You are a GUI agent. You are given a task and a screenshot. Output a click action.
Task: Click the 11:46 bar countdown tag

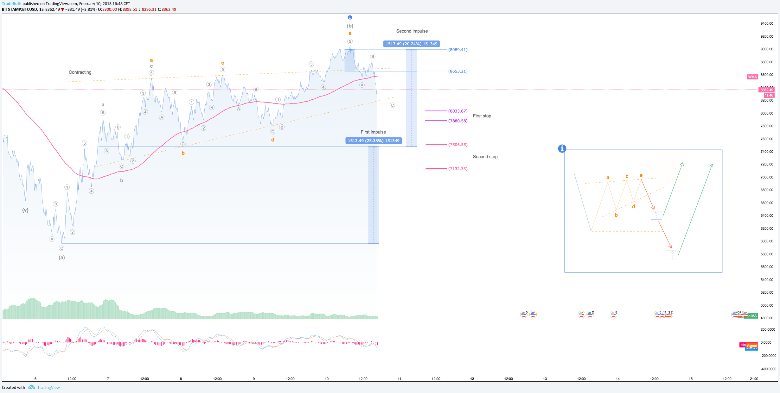769,95
